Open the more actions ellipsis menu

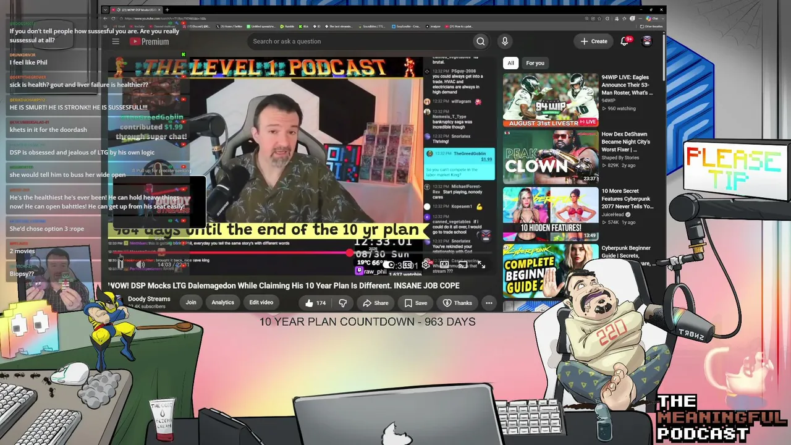pos(489,303)
